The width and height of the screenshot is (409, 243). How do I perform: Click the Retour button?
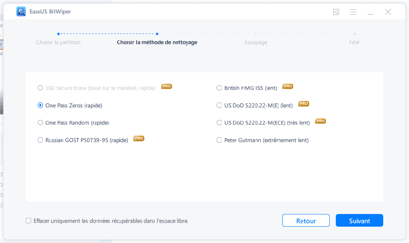point(306,220)
